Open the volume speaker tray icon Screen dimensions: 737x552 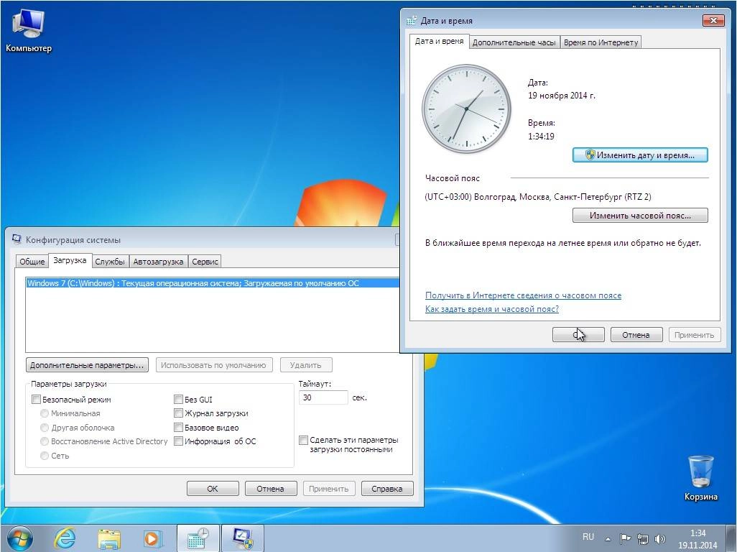point(660,539)
